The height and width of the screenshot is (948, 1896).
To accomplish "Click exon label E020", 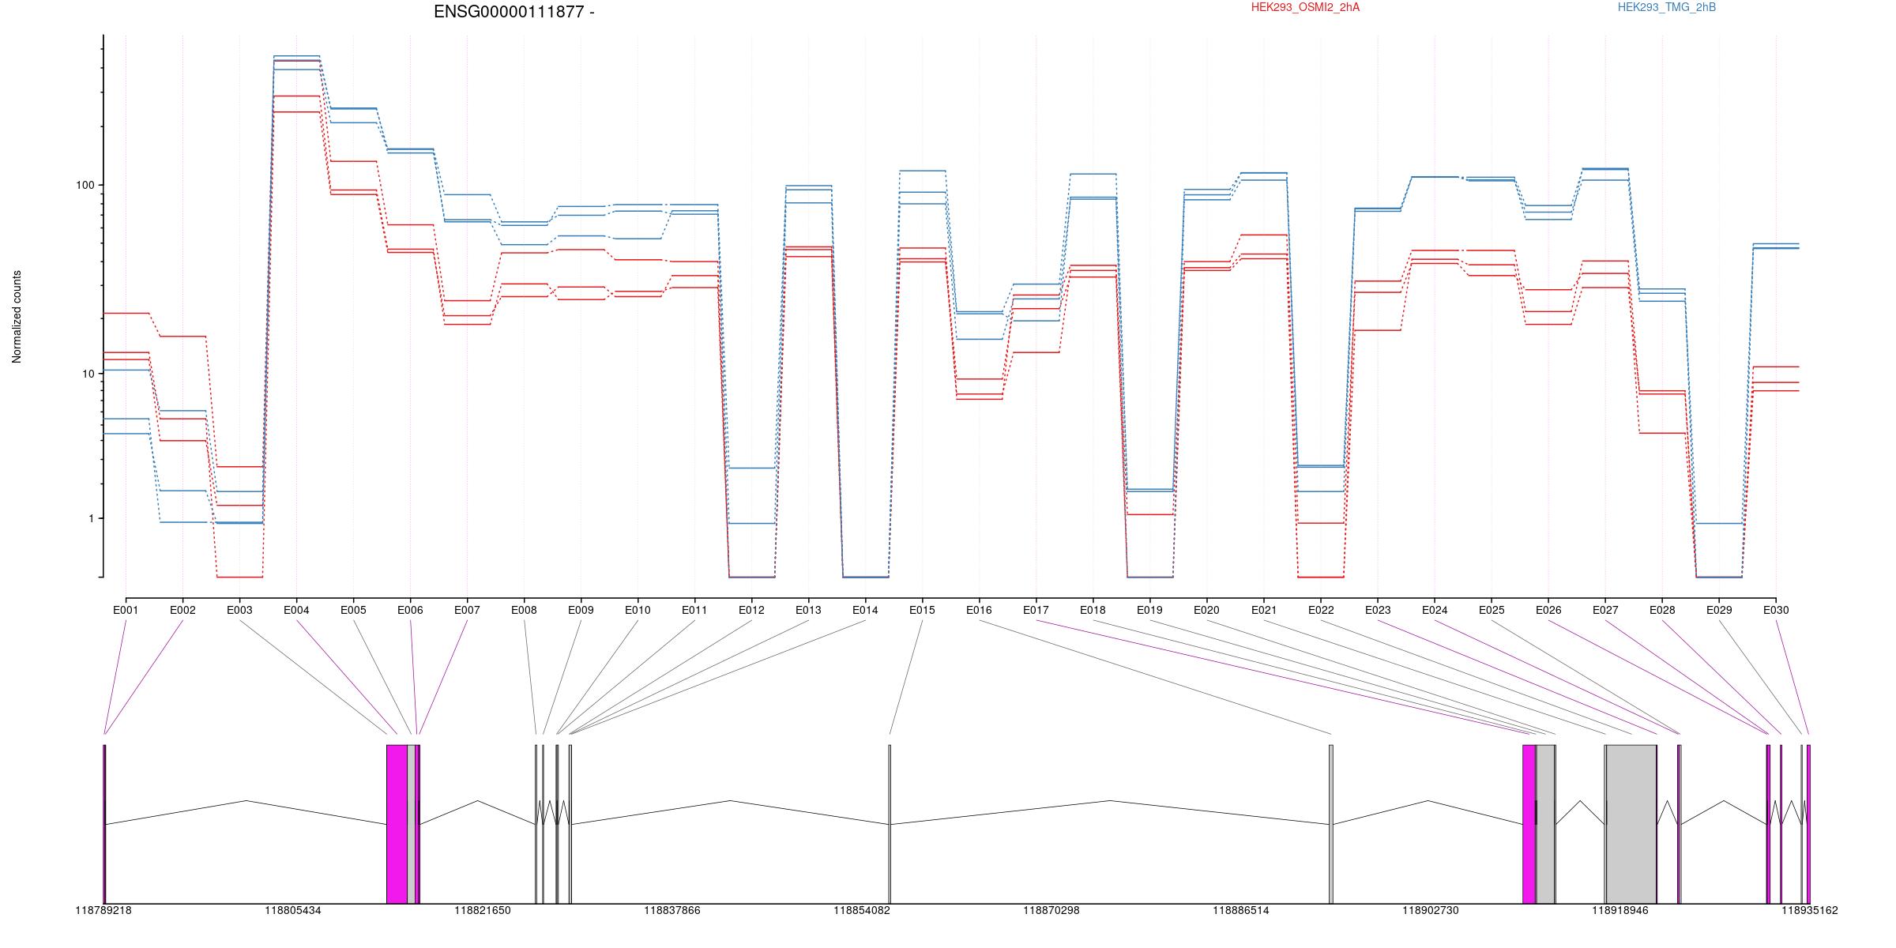I will tap(1206, 610).
